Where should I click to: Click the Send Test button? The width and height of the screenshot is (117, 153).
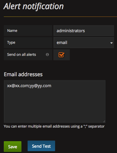[41, 146]
